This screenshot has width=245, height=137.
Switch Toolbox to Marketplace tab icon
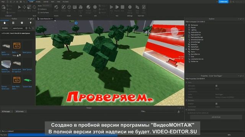(x=5, y=23)
